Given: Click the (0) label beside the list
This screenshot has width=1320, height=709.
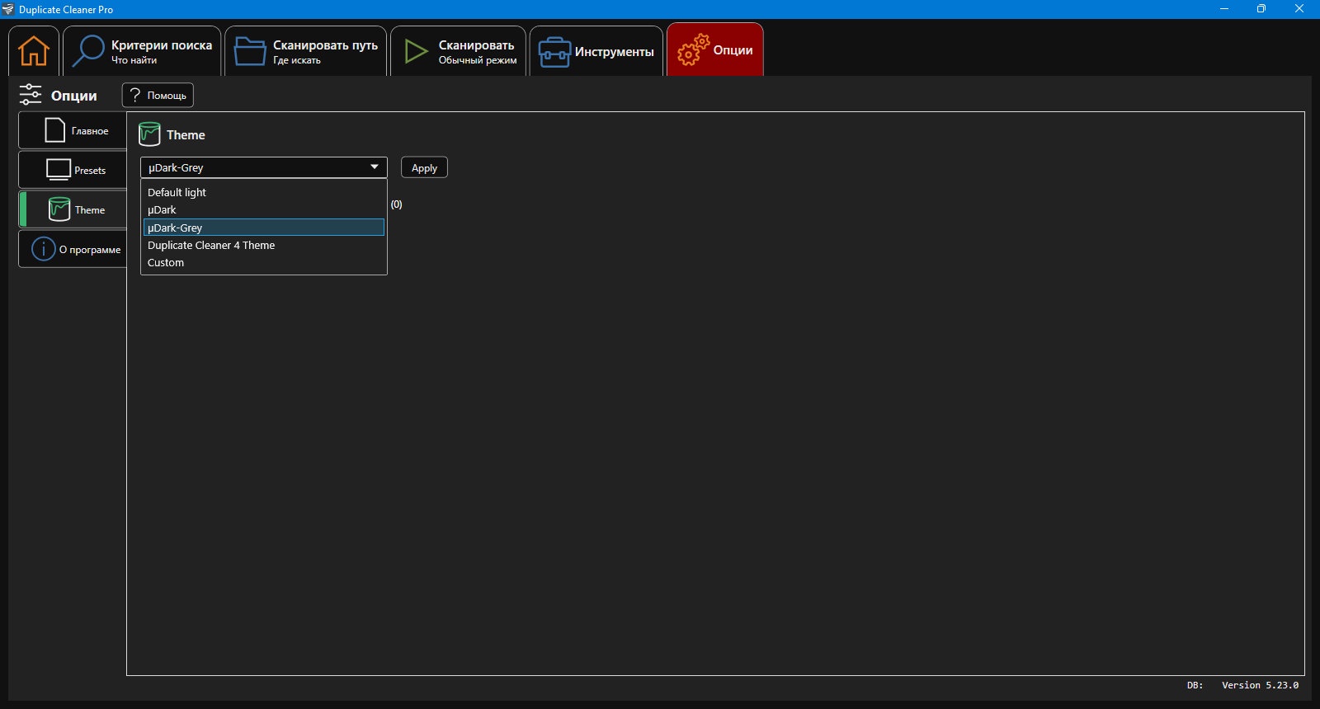Looking at the screenshot, I should (x=397, y=204).
